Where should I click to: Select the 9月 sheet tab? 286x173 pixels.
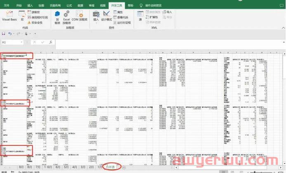pos(21,167)
